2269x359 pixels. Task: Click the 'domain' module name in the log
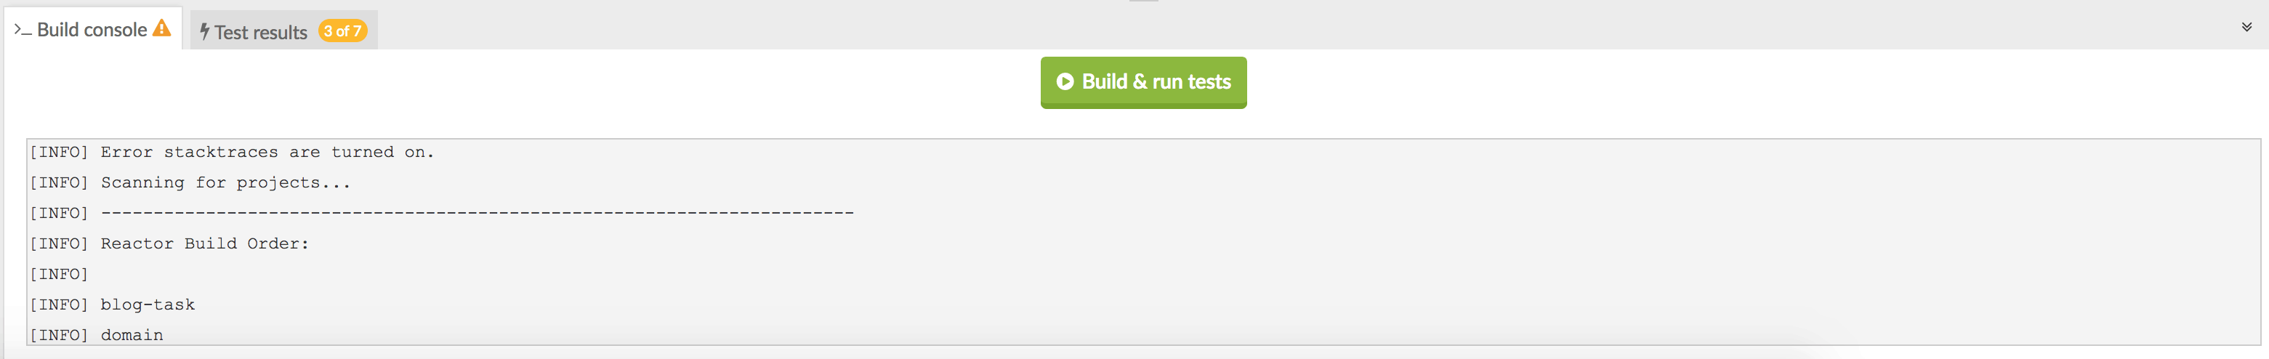click(132, 335)
